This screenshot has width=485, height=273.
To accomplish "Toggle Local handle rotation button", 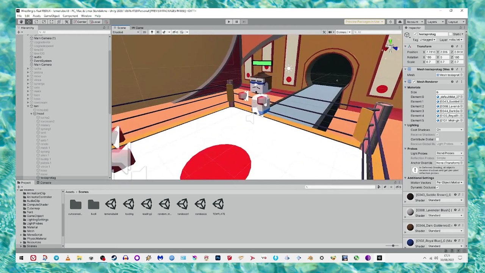I will pos(95,22).
